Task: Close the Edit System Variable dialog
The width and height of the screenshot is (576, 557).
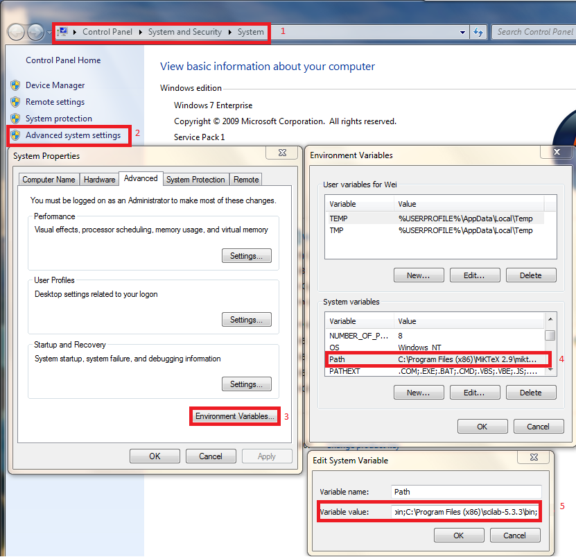Action: point(534,457)
